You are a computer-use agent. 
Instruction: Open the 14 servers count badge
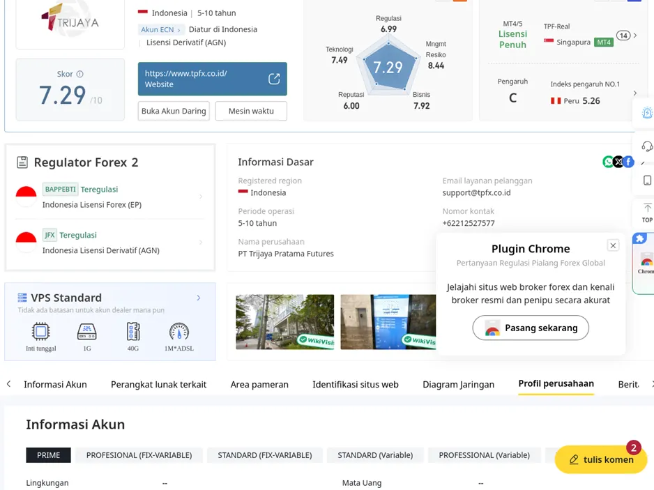(x=623, y=36)
